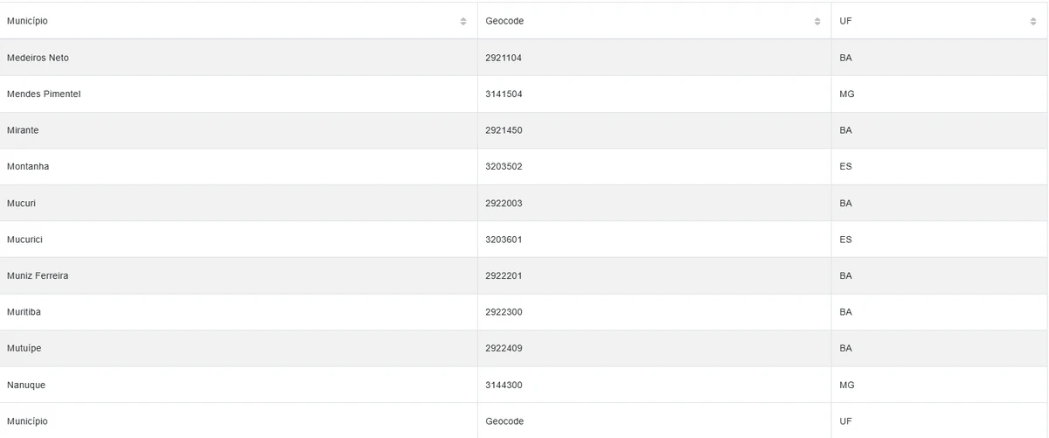Viewport: 1049px width, 438px height.
Task: Click the Geocode header label at top
Action: 504,21
